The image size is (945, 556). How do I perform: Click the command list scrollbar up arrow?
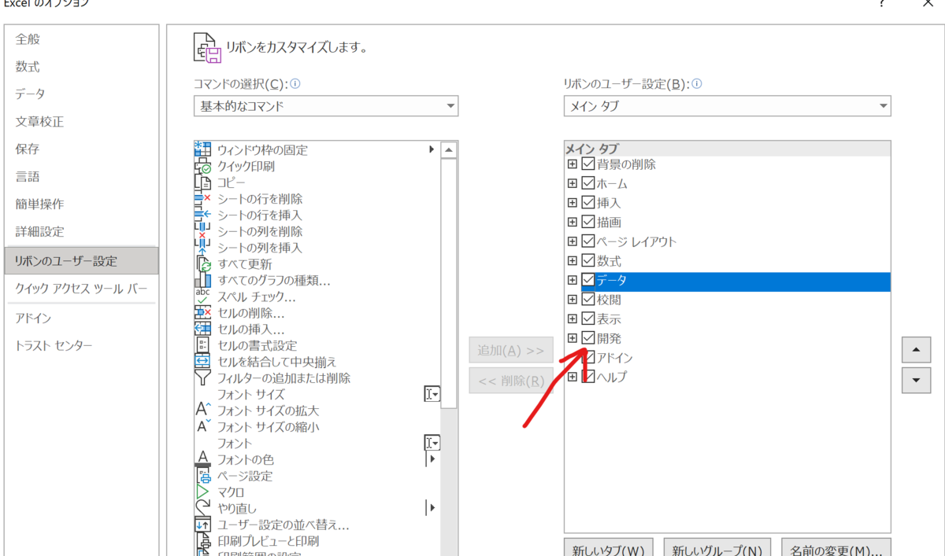coord(449,149)
